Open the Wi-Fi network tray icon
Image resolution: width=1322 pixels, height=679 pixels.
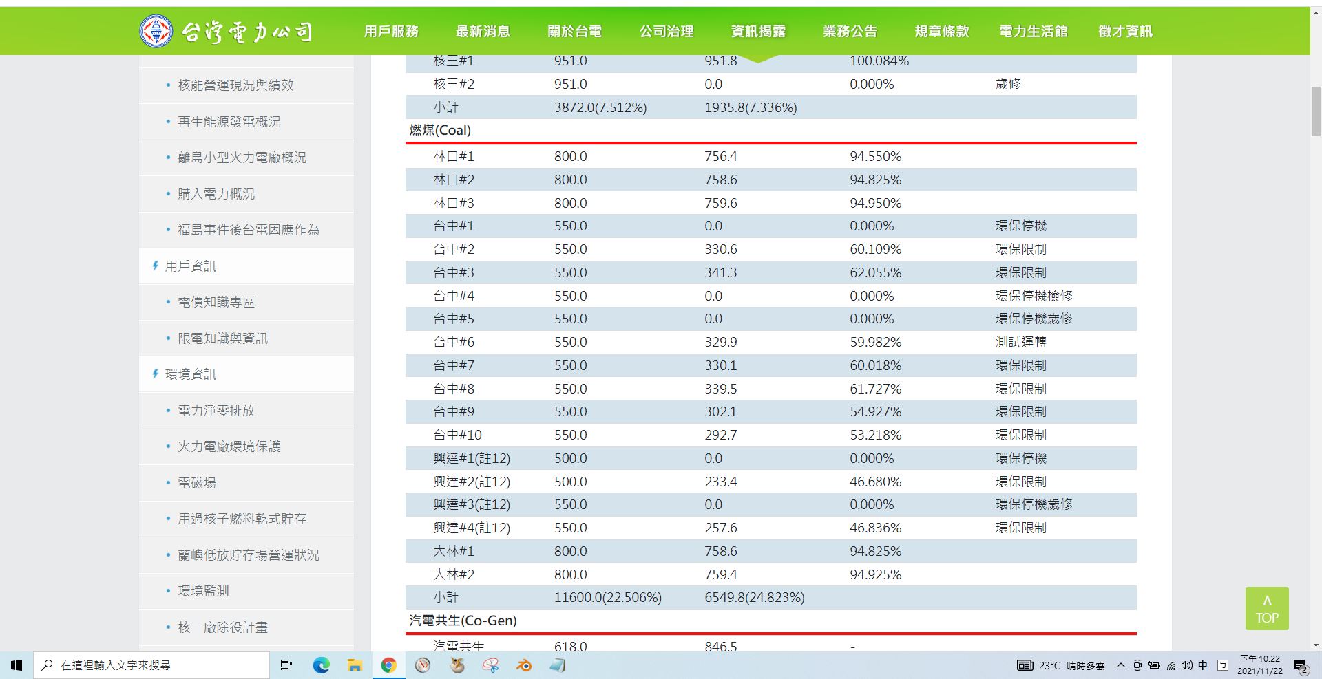[x=1171, y=665]
